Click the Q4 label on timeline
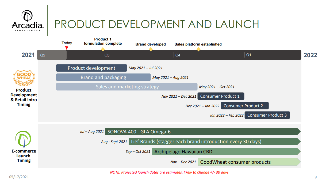 click(178, 55)
